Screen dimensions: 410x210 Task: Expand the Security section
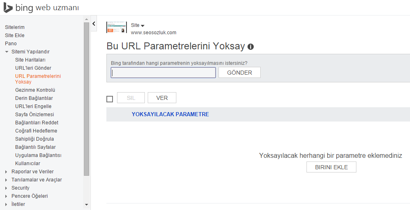[x=7, y=188]
